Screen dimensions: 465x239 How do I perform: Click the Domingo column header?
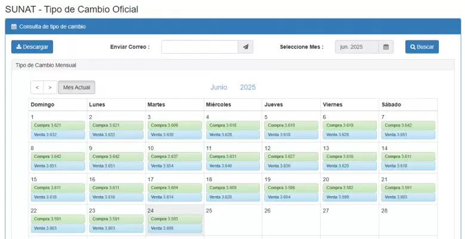point(42,105)
